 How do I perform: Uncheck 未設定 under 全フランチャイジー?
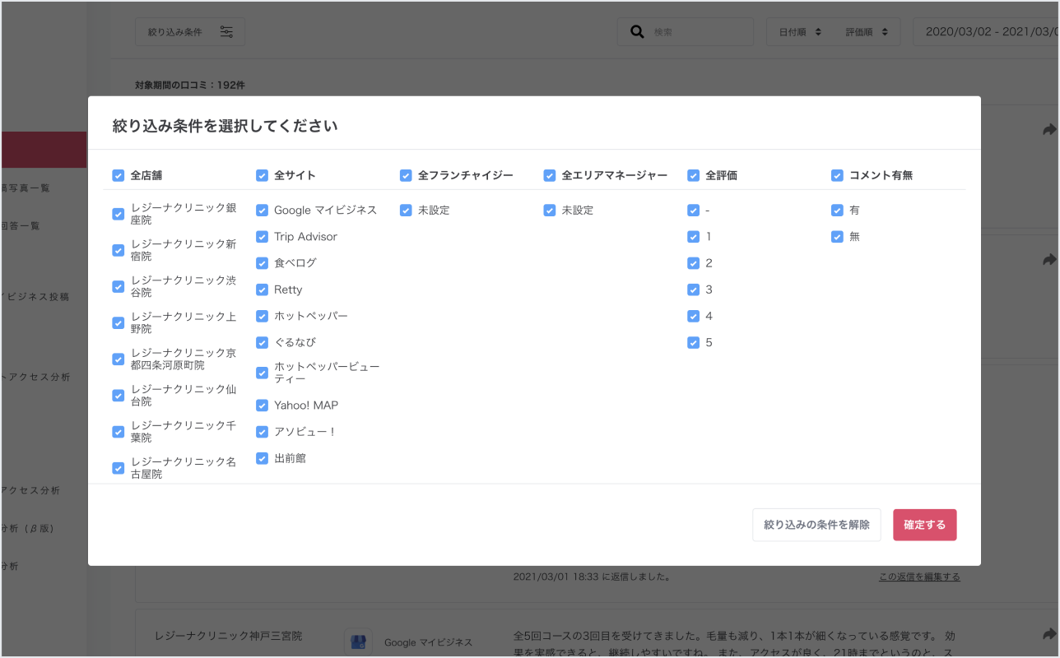tap(406, 211)
